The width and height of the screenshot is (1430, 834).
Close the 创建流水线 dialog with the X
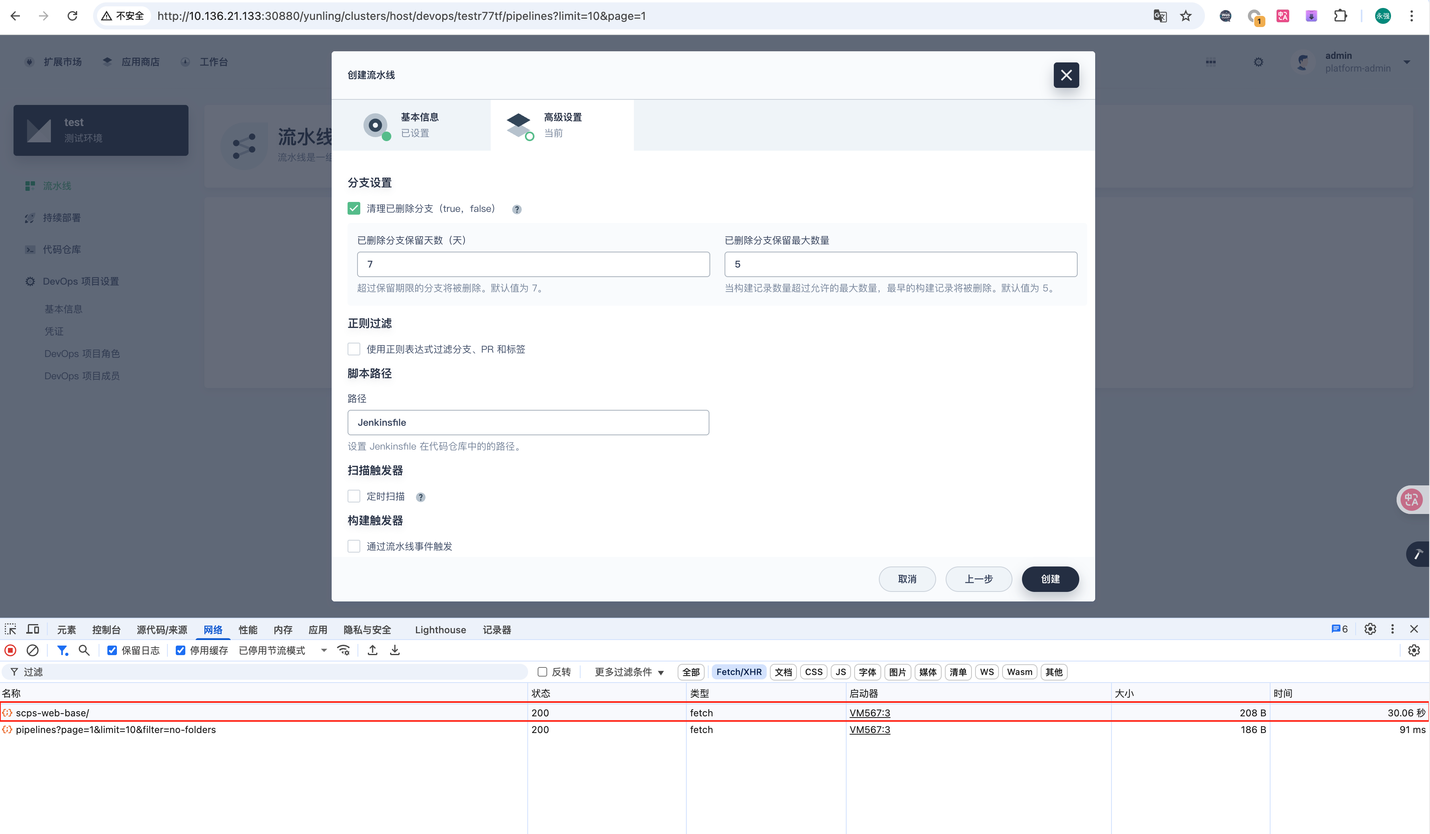coord(1066,75)
